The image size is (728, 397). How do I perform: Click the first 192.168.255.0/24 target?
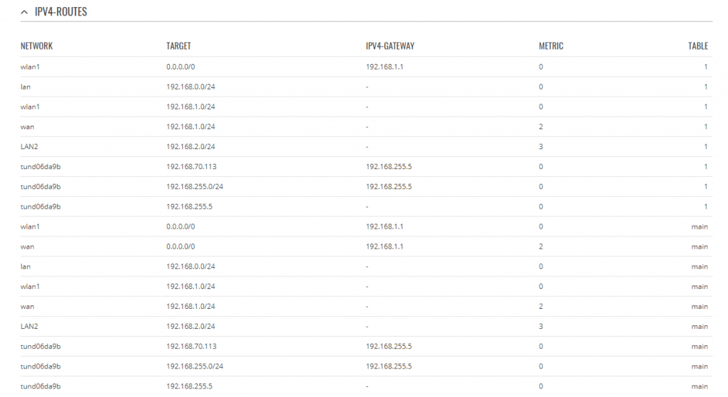point(195,187)
